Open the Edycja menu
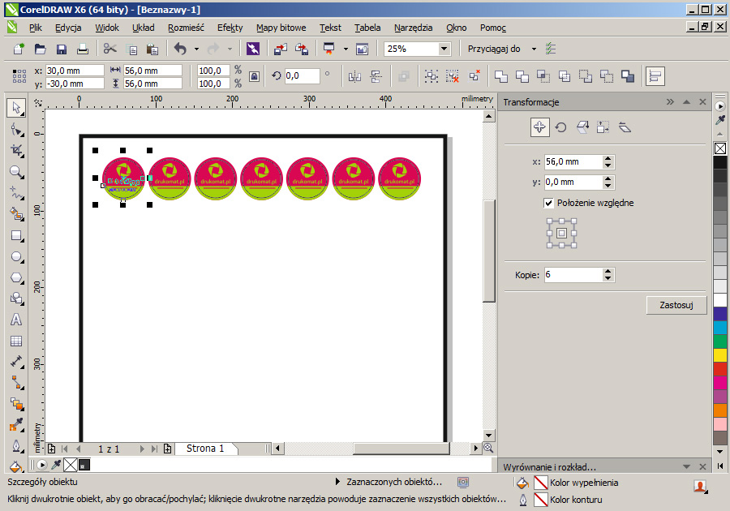The height and width of the screenshot is (511, 730). click(68, 28)
